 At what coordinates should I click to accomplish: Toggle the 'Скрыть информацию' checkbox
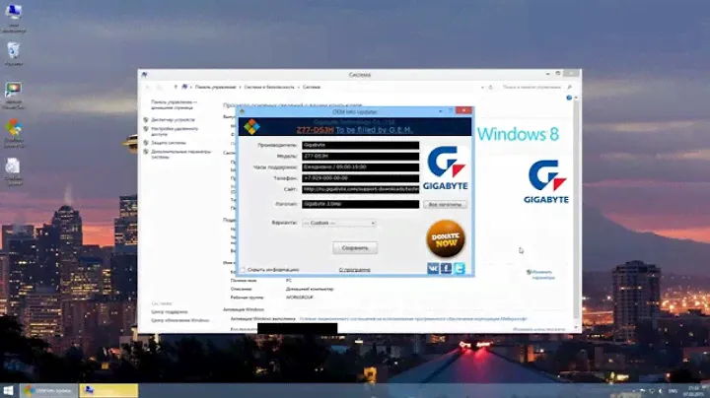pyautogui.click(x=244, y=269)
